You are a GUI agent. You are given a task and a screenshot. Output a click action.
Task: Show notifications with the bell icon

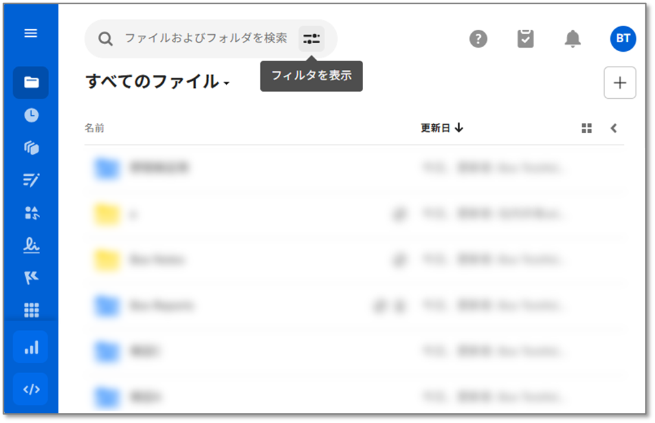(572, 39)
